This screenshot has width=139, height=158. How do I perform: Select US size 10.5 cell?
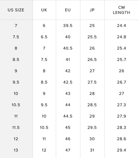point(16,105)
